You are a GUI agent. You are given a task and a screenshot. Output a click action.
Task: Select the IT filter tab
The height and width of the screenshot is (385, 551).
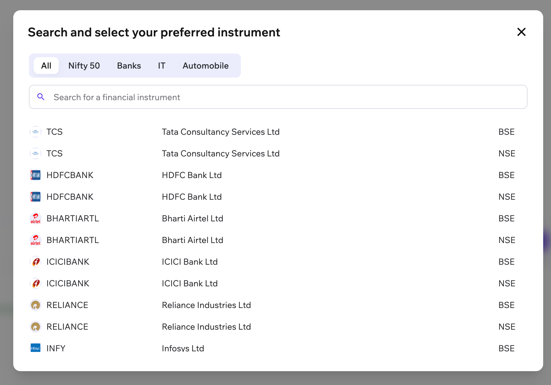pos(161,66)
